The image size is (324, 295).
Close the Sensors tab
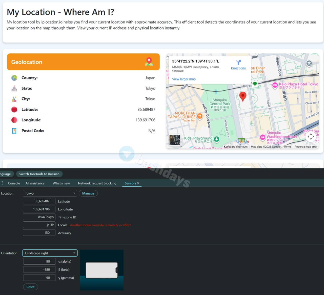[138, 183]
